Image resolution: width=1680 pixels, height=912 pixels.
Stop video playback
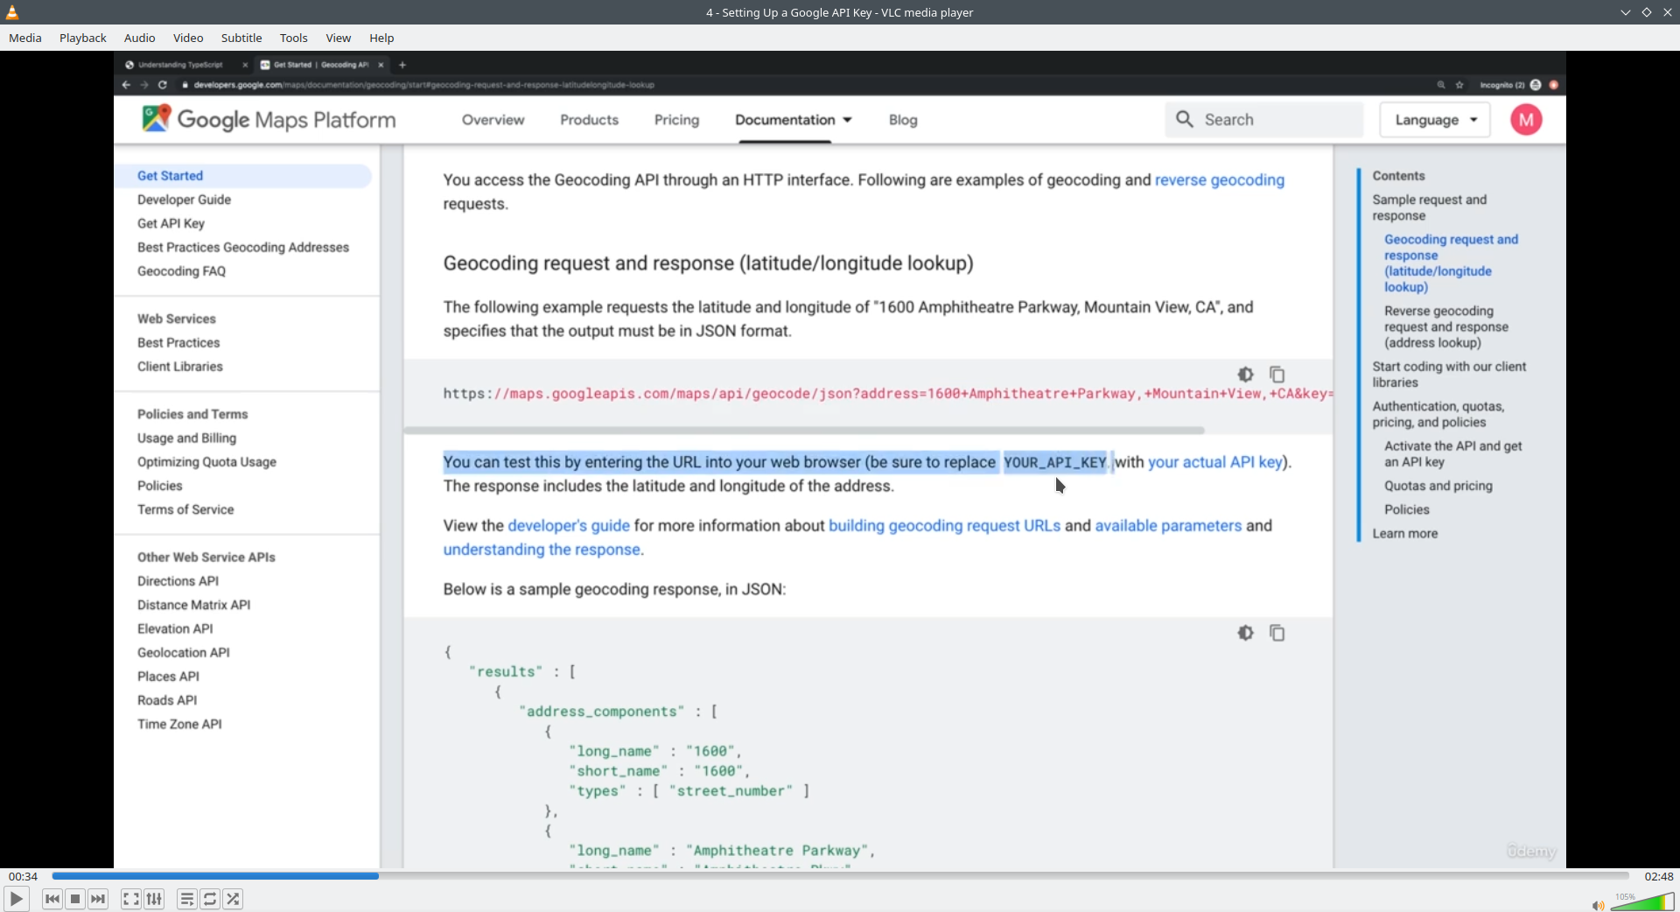pyautogui.click(x=75, y=899)
